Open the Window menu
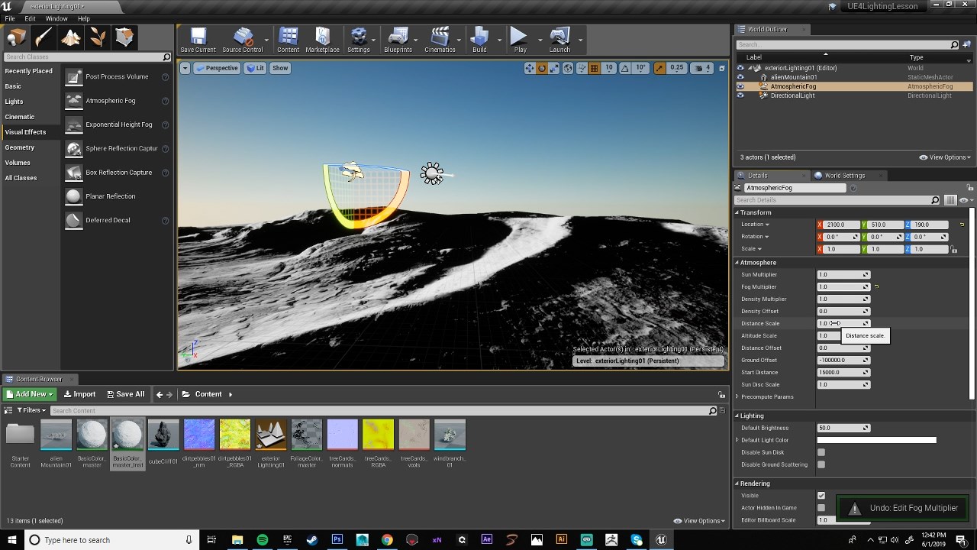The image size is (977, 550). click(56, 18)
